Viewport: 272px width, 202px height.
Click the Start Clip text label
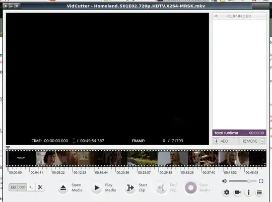(x=143, y=187)
